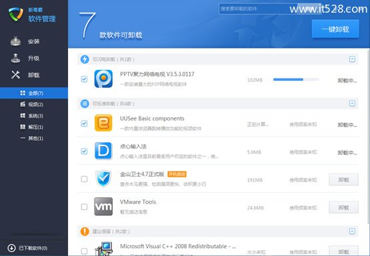Click the Kingsoft shield logo icon
The image size is (370, 256).
pos(16,14)
